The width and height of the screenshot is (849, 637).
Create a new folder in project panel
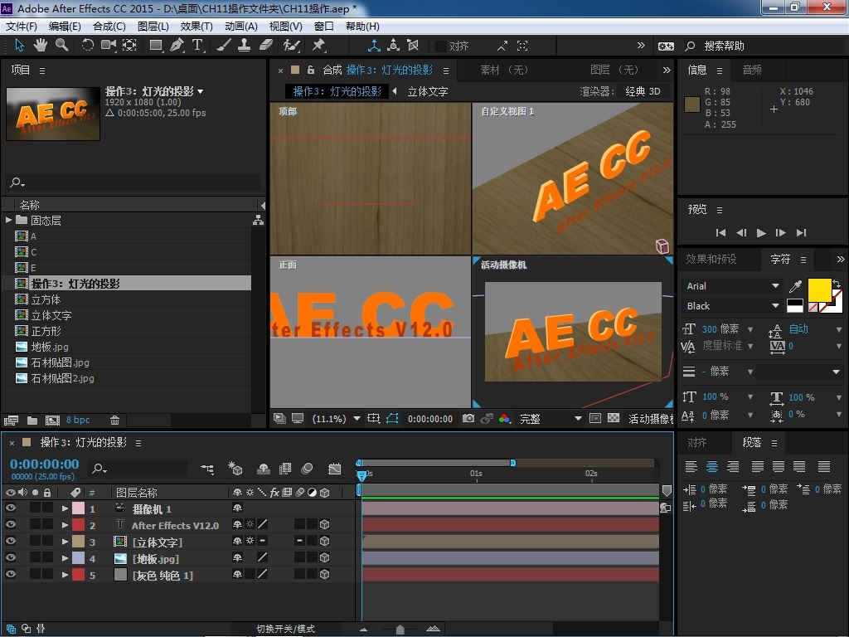pyautogui.click(x=32, y=420)
